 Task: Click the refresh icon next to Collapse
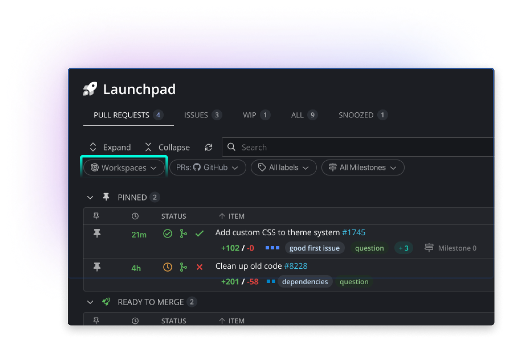209,147
